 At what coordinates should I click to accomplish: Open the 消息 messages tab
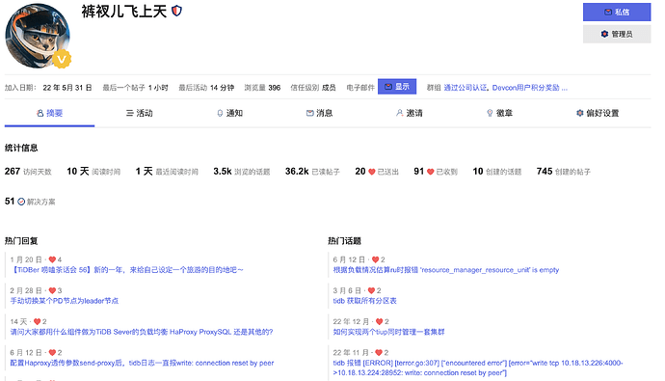point(319,113)
